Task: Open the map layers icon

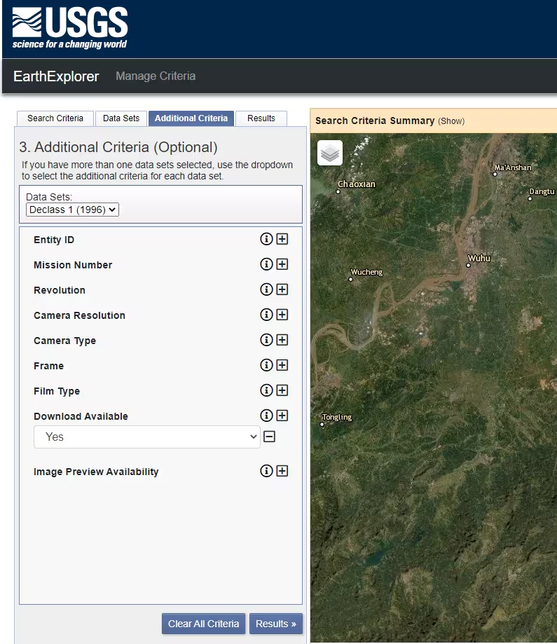Action: point(330,153)
